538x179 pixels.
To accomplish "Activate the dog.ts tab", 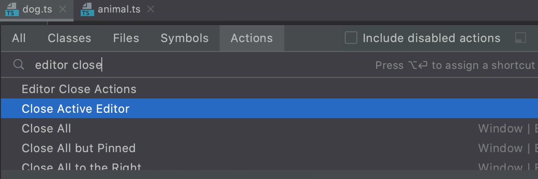I will [x=37, y=9].
